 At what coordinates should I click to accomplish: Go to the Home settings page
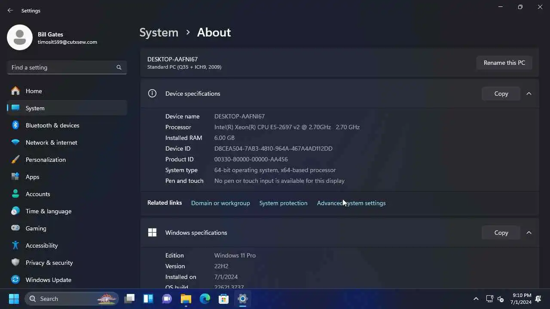coord(67,91)
